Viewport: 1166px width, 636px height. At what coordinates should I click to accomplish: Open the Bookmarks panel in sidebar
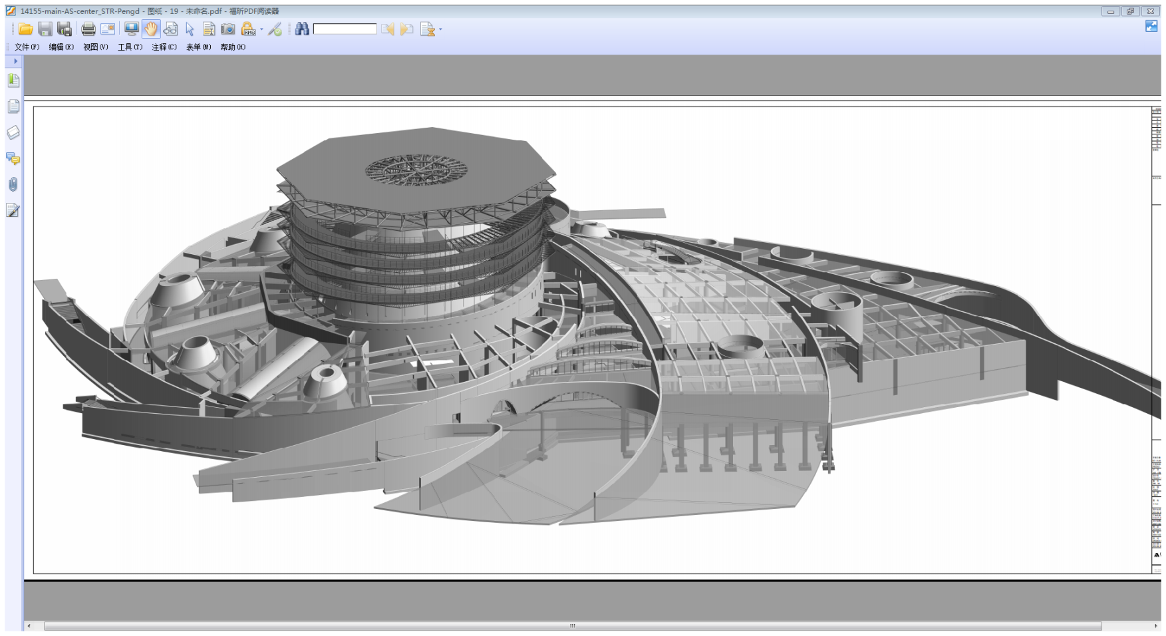13,80
